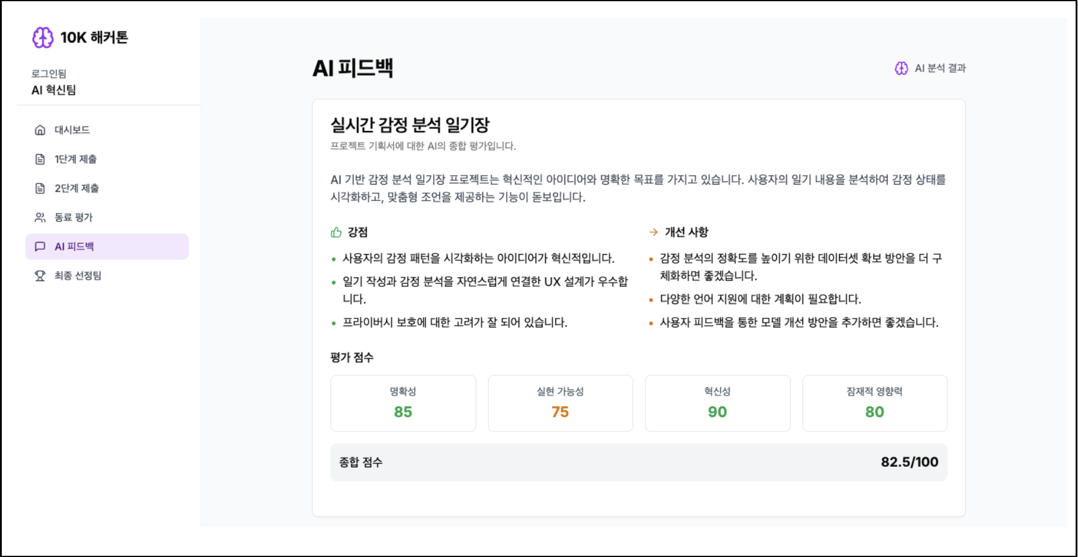Click the 혁신성 card showing 90
Viewport: 1078px width, 557px height.
pos(718,403)
